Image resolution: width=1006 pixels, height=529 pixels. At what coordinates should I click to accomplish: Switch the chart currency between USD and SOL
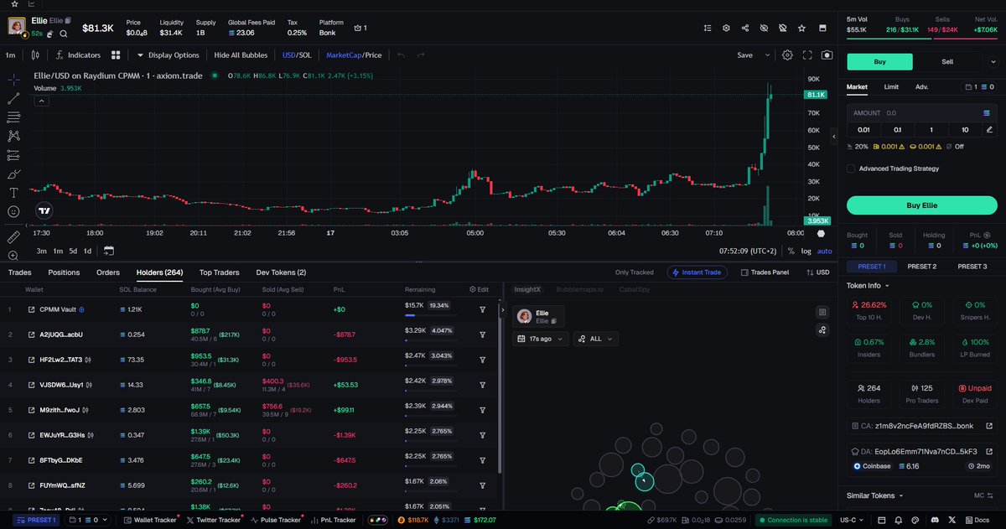coord(297,55)
